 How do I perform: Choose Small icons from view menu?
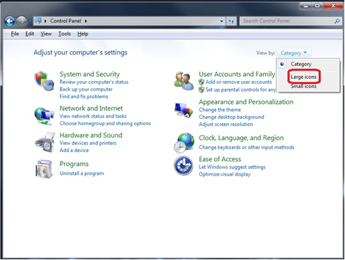click(304, 86)
